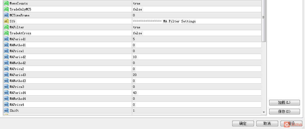This screenshot has width=305, height=129.
Task: Click the boolean icon beside TradeOnlyMC5
Action: coord(6,9)
